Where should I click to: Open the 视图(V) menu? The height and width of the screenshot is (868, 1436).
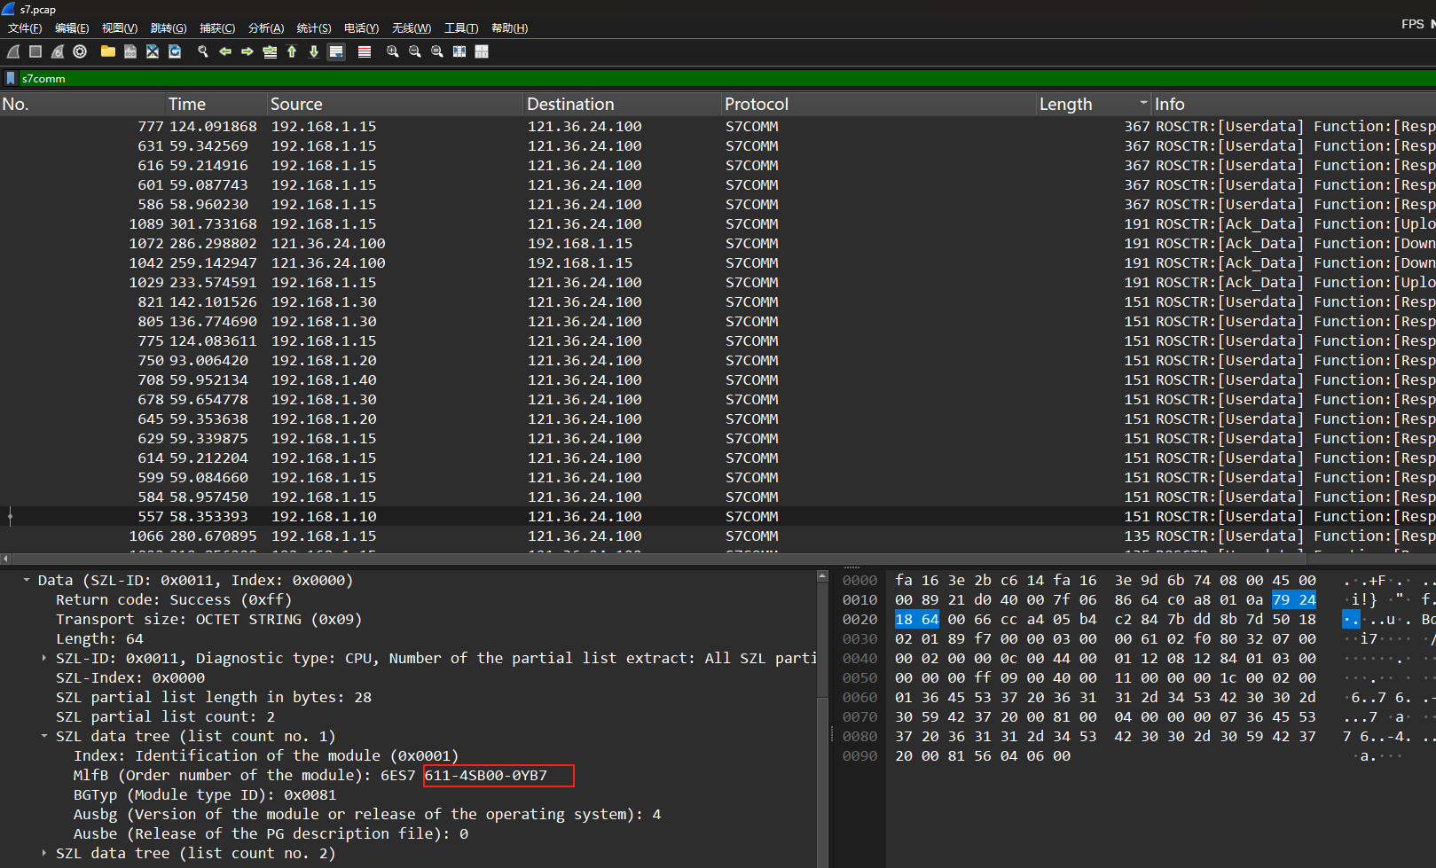point(120,28)
